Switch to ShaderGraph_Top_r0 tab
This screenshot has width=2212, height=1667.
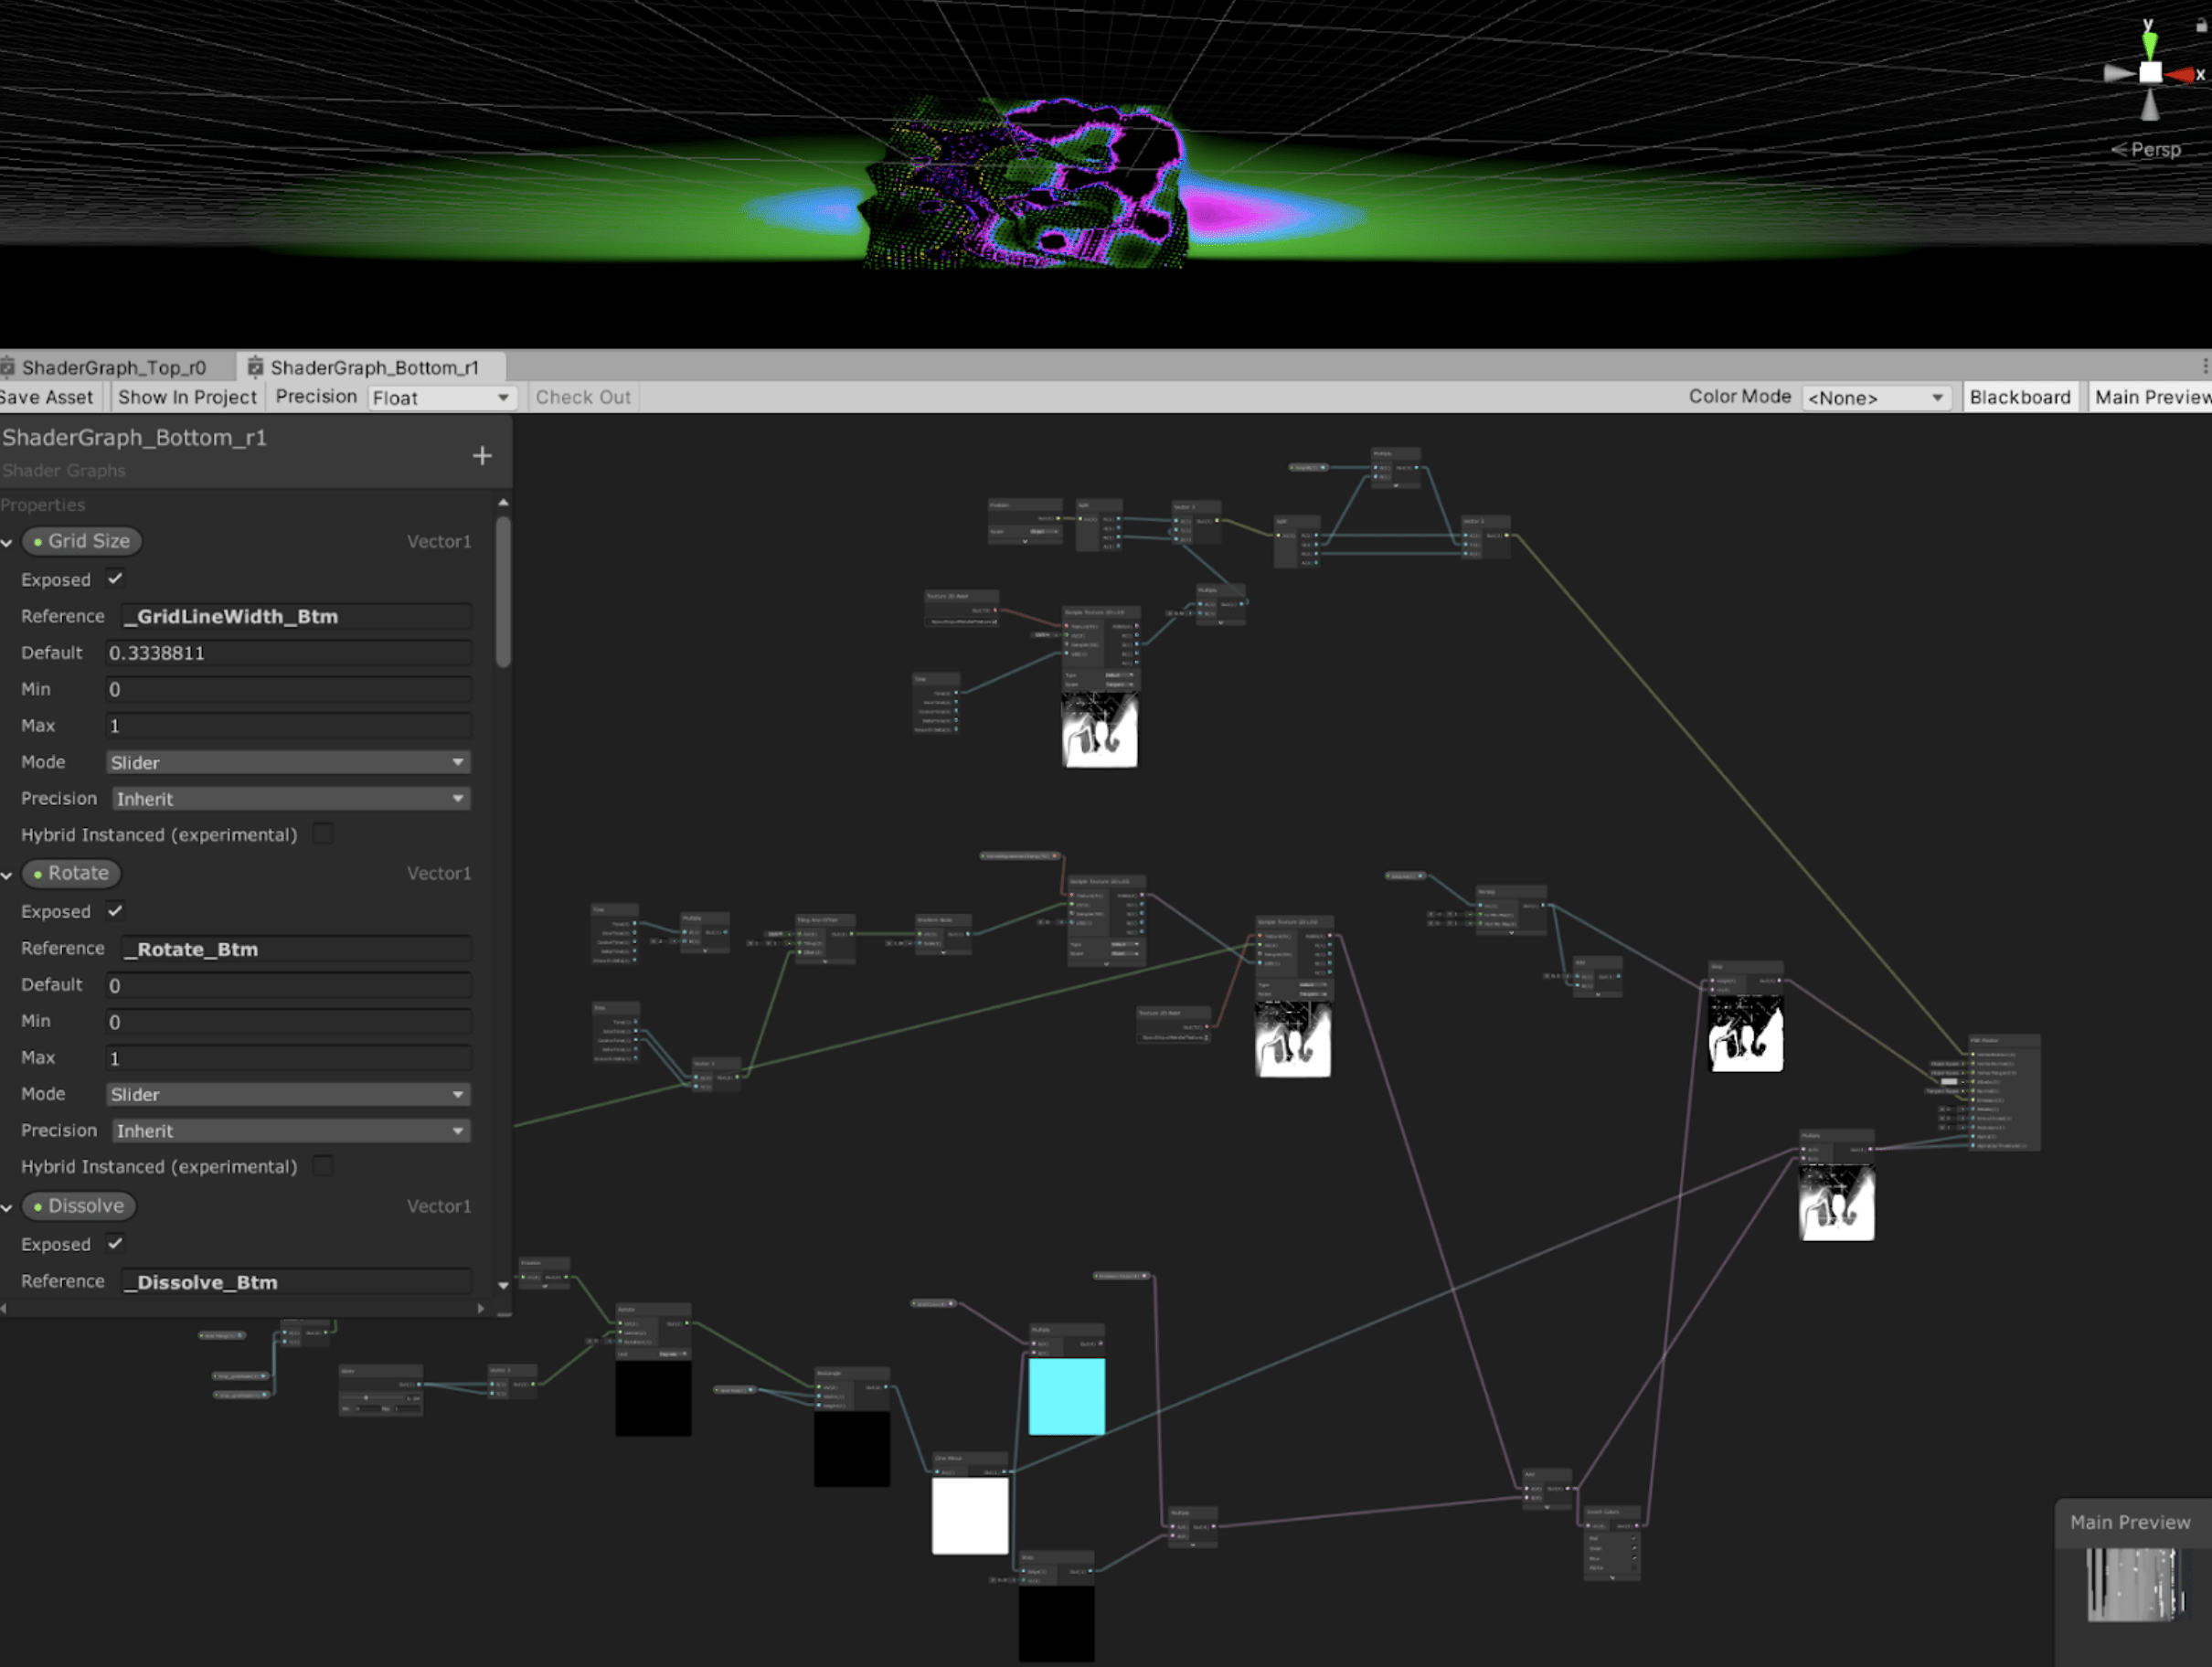pos(112,367)
